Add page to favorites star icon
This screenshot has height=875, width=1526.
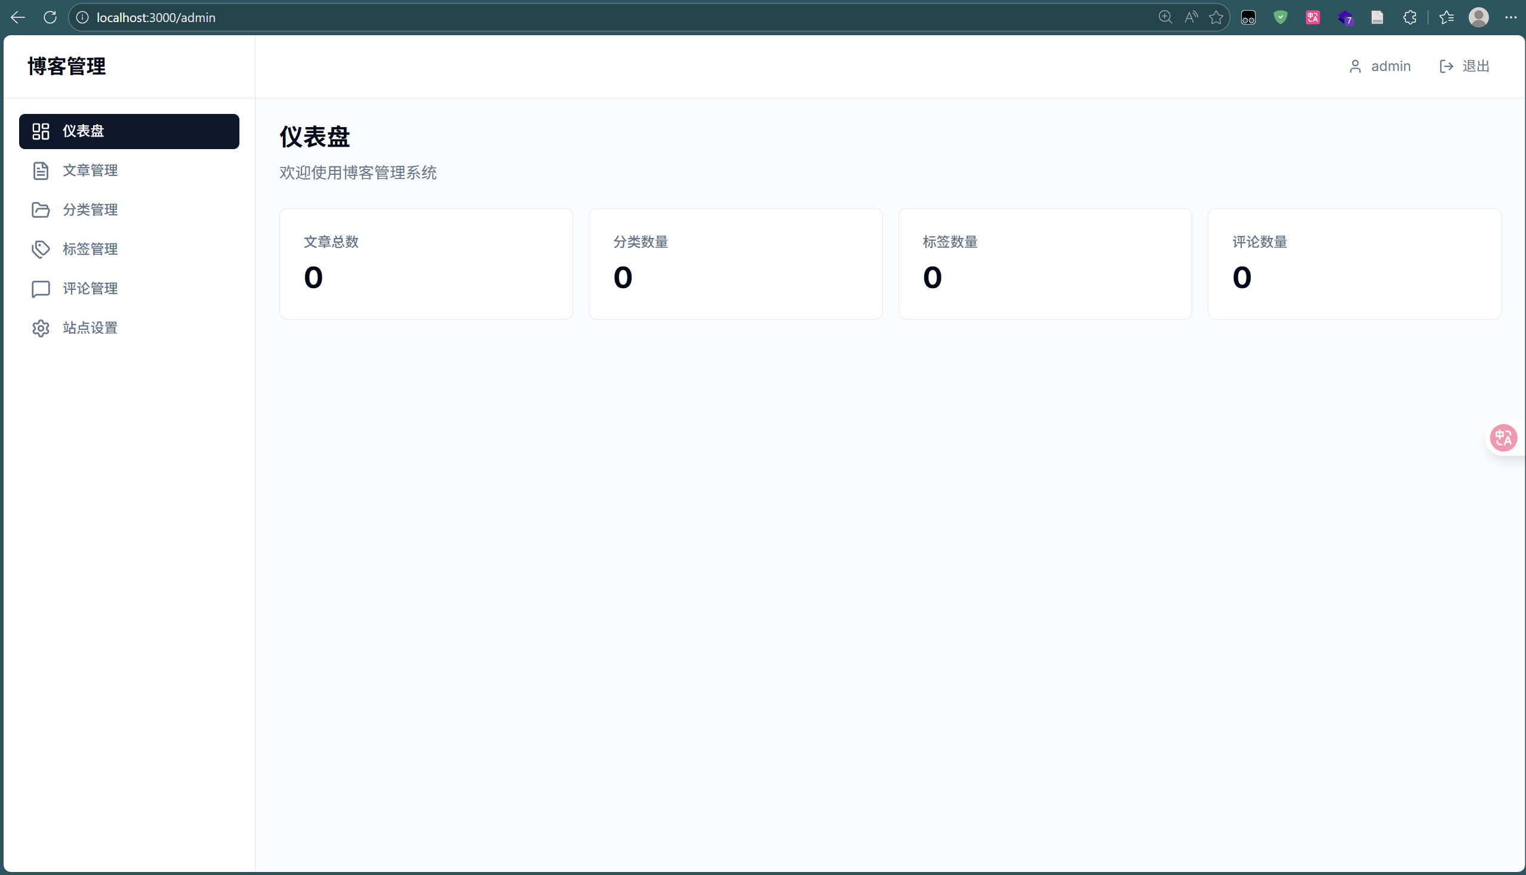[1216, 17]
